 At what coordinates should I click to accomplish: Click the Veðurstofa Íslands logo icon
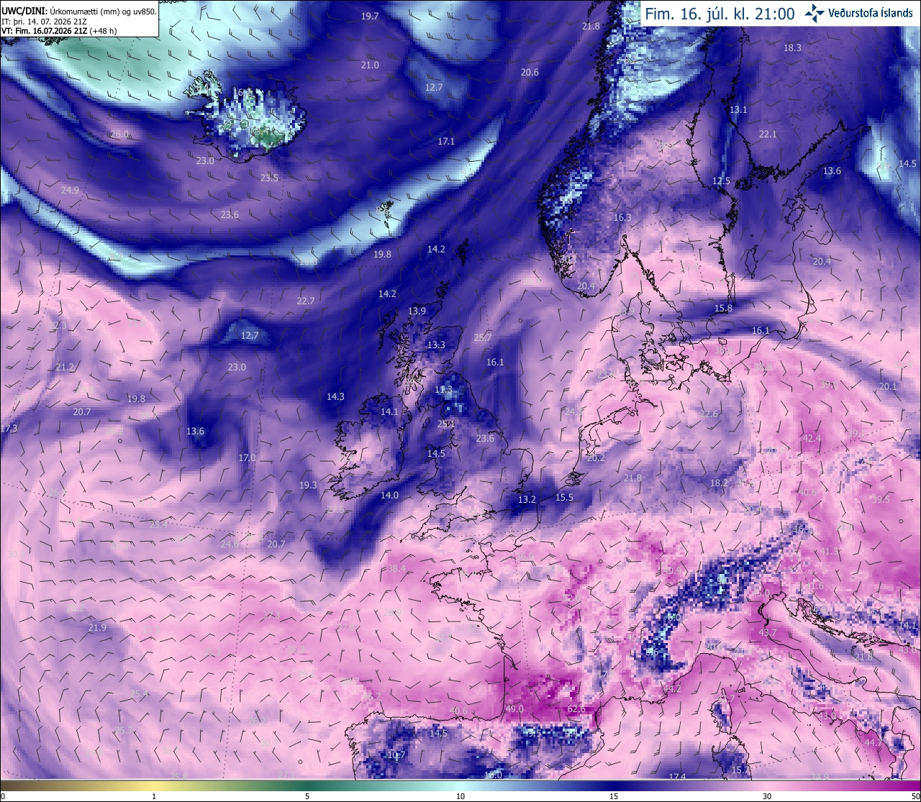click(815, 13)
